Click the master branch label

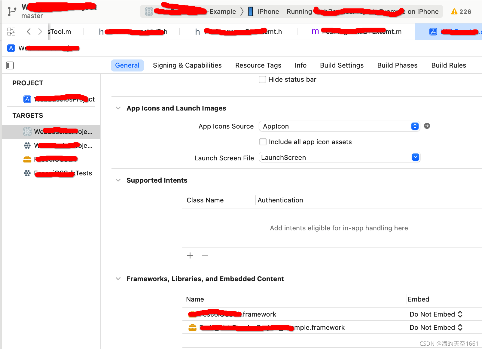(x=32, y=16)
